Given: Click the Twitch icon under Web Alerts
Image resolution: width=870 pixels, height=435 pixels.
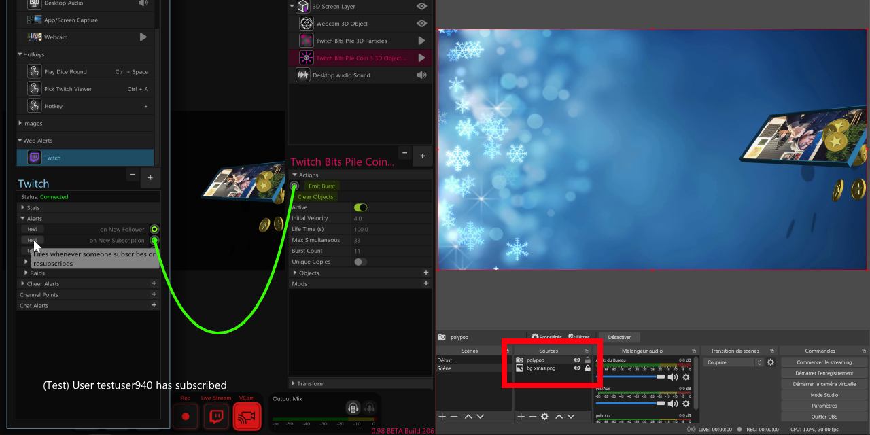Looking at the screenshot, I should pyautogui.click(x=34, y=158).
